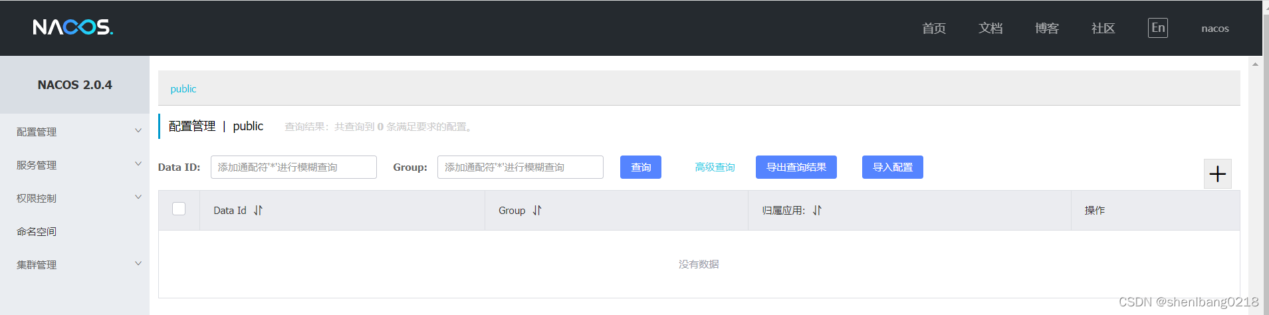Click the plus icon to add configuration
This screenshot has width=1269, height=315.
pyautogui.click(x=1217, y=174)
